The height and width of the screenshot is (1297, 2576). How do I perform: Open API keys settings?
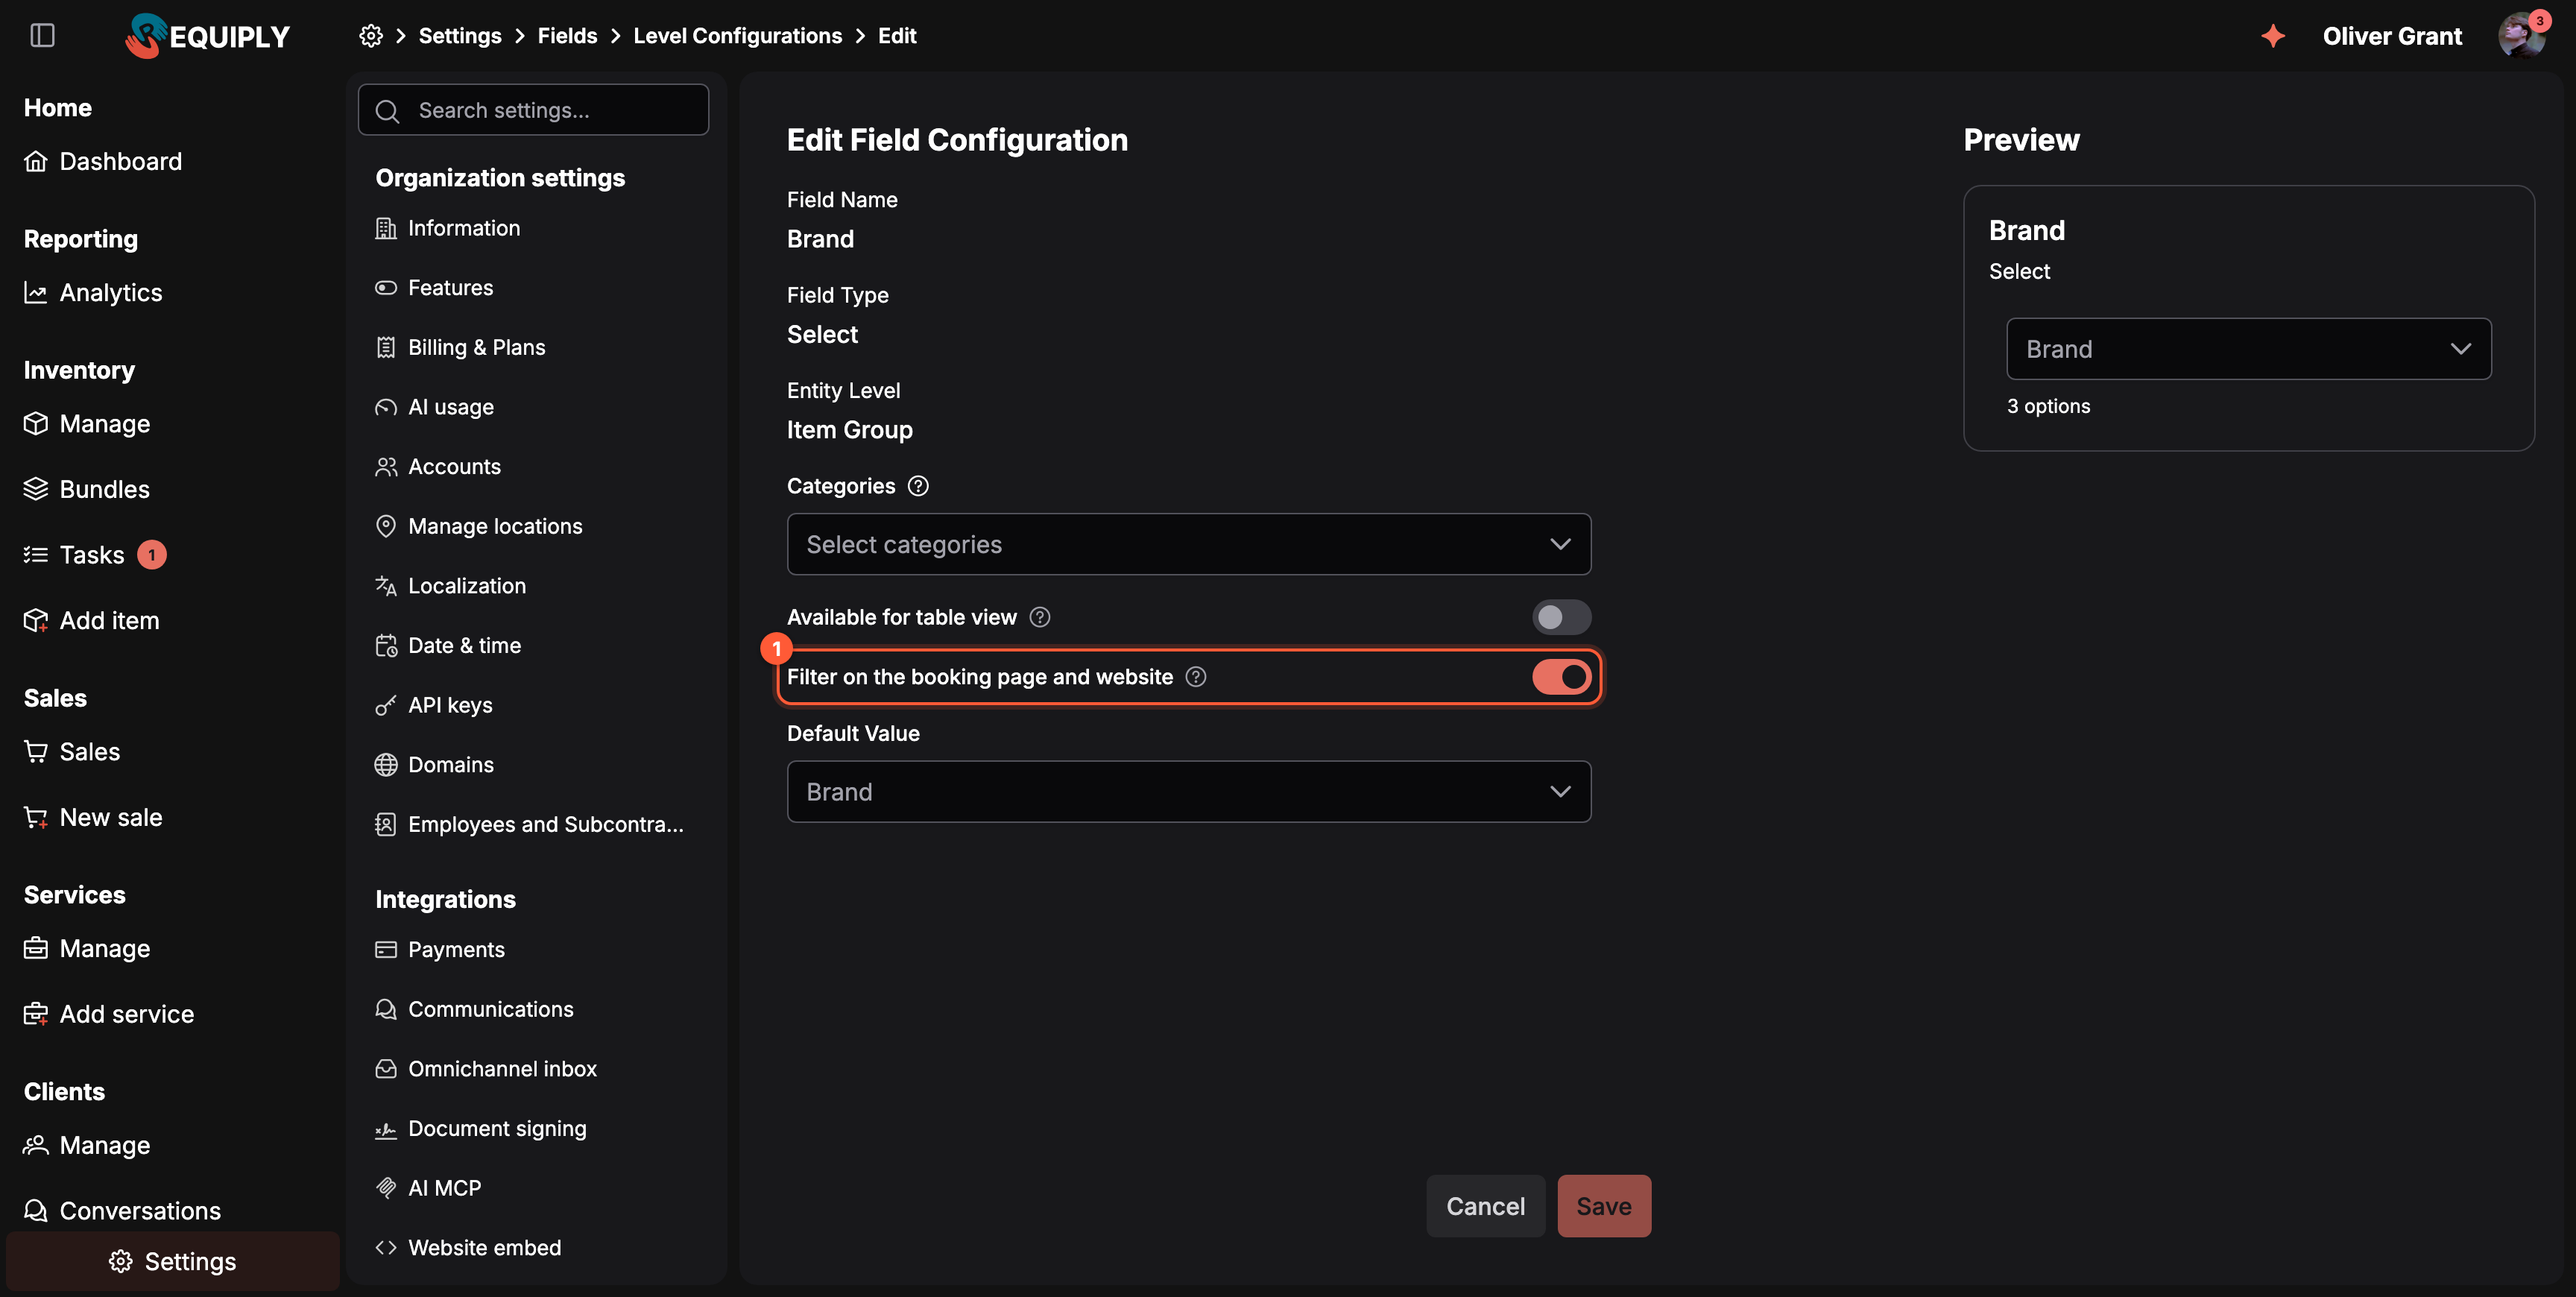click(x=433, y=705)
